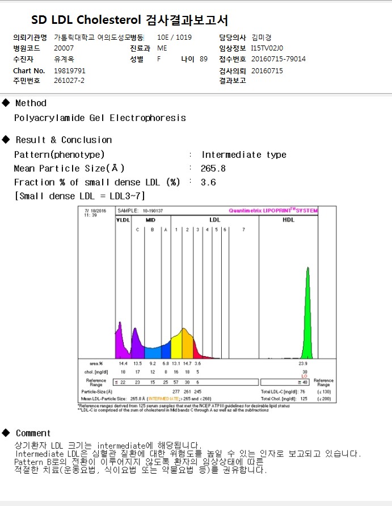The height and width of the screenshot is (506, 392).
Task: Click the magenta 'Quantimetrix LIPOPRINT SYSTEM' text
Action: (273, 210)
